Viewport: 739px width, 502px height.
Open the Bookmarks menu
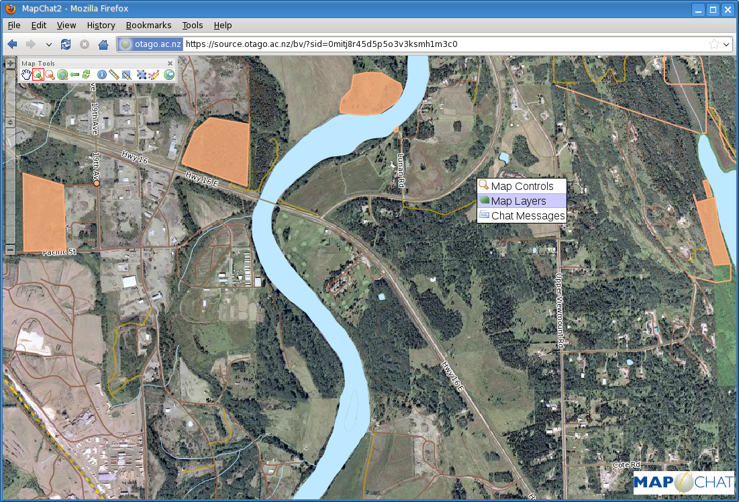148,26
